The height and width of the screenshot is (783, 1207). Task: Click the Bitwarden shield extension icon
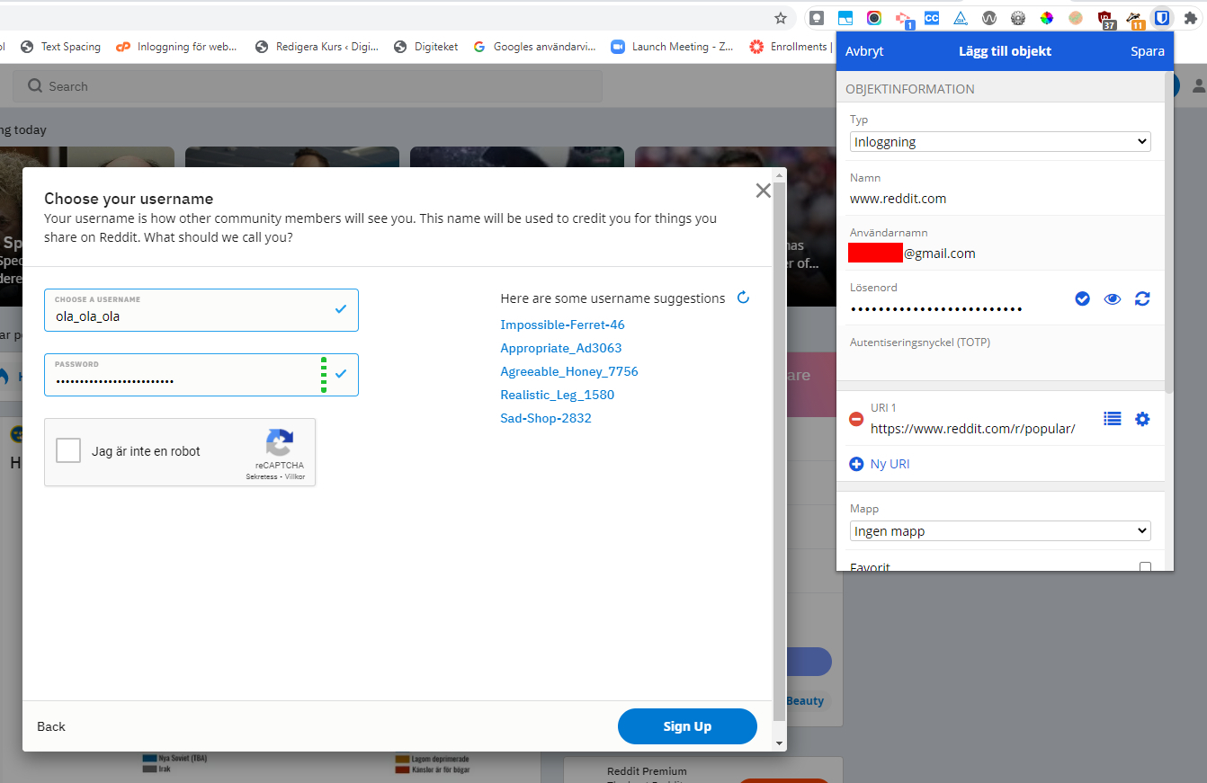(1162, 18)
